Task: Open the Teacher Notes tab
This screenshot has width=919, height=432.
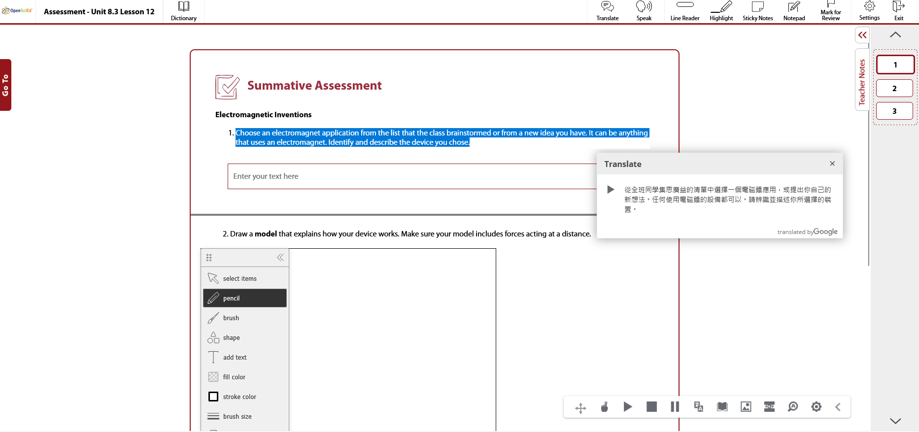Action: coord(862,80)
